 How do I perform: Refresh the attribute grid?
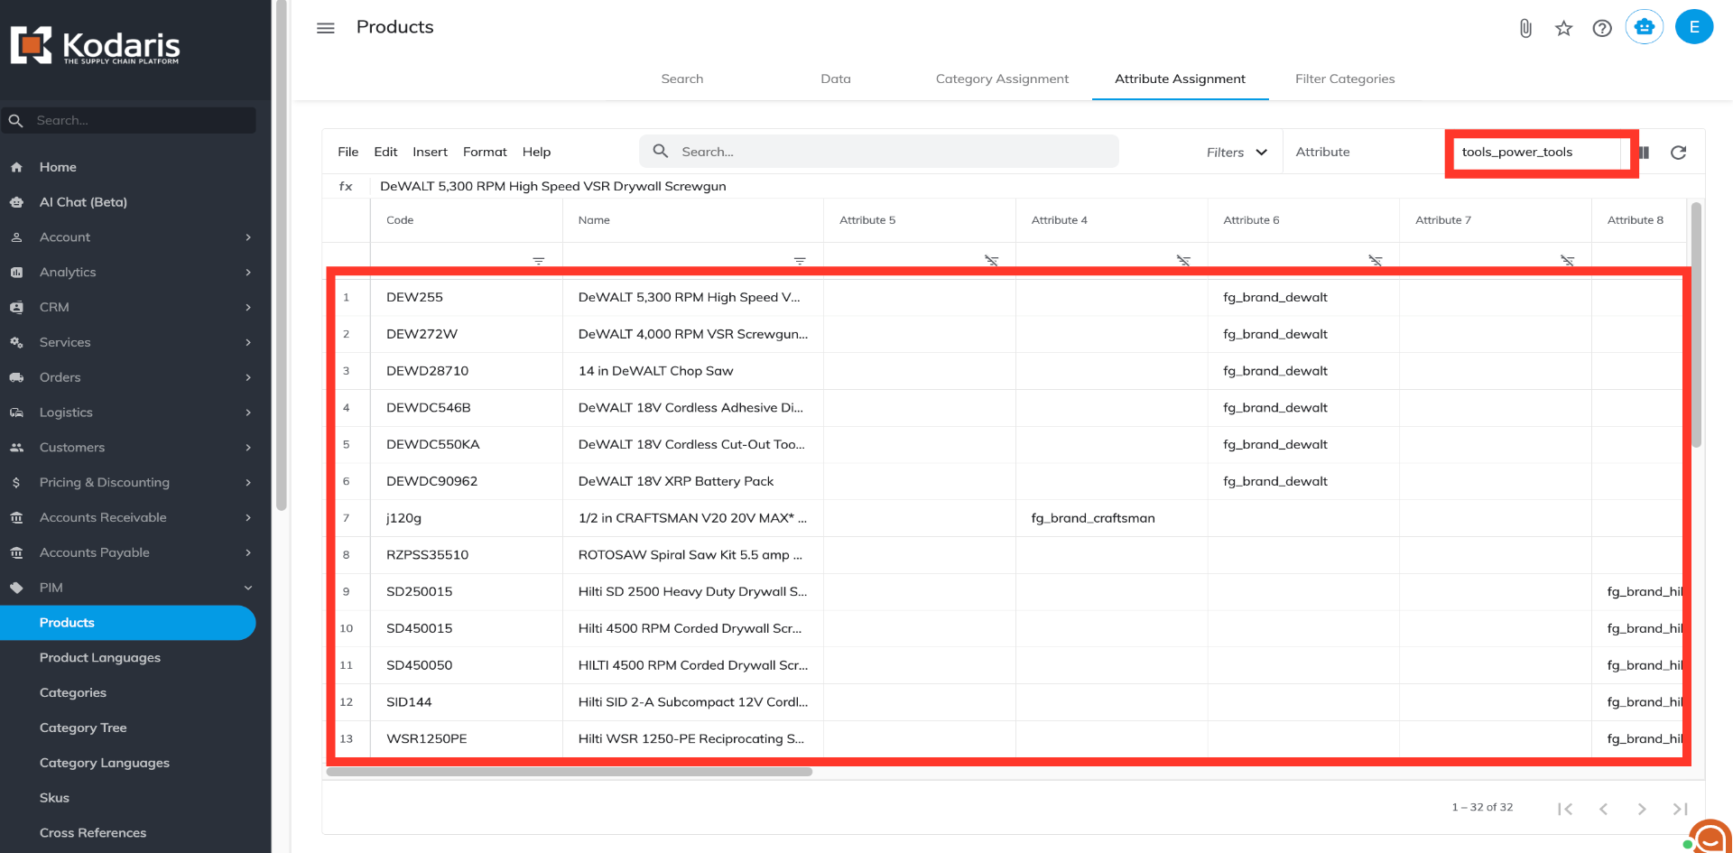point(1678,153)
